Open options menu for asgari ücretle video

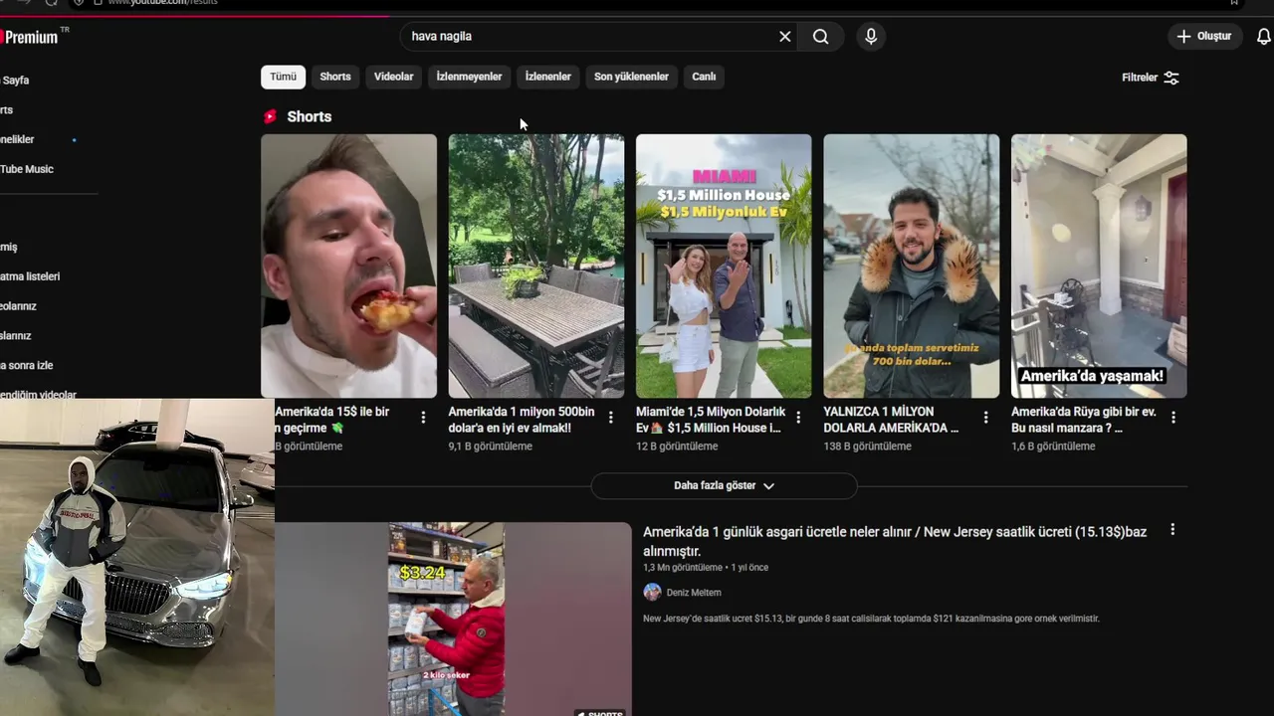pyautogui.click(x=1172, y=530)
